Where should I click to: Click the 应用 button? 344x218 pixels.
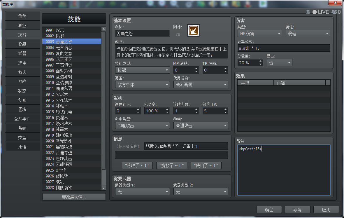tap(326, 210)
